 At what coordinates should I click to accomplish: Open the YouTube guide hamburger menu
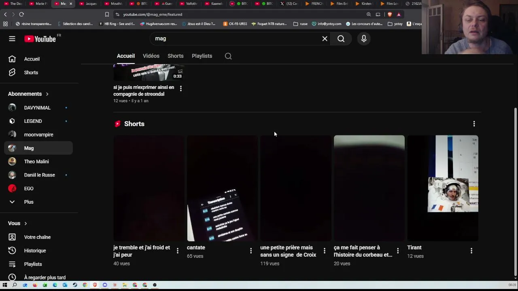click(12, 39)
